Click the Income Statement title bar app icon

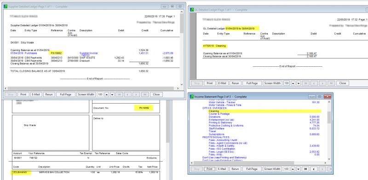tap(192, 97)
